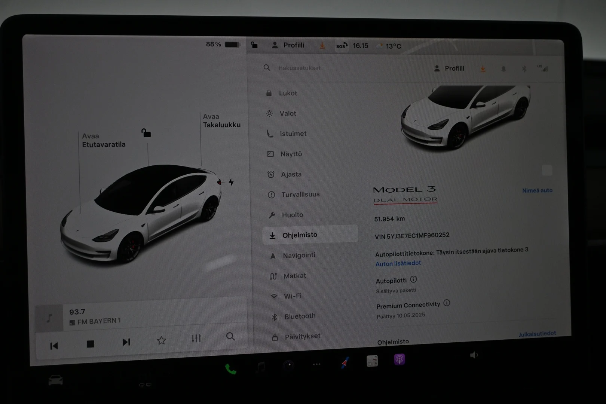The image size is (606, 404).
Task: Open Profiili in the top status bar
Action: click(288, 45)
